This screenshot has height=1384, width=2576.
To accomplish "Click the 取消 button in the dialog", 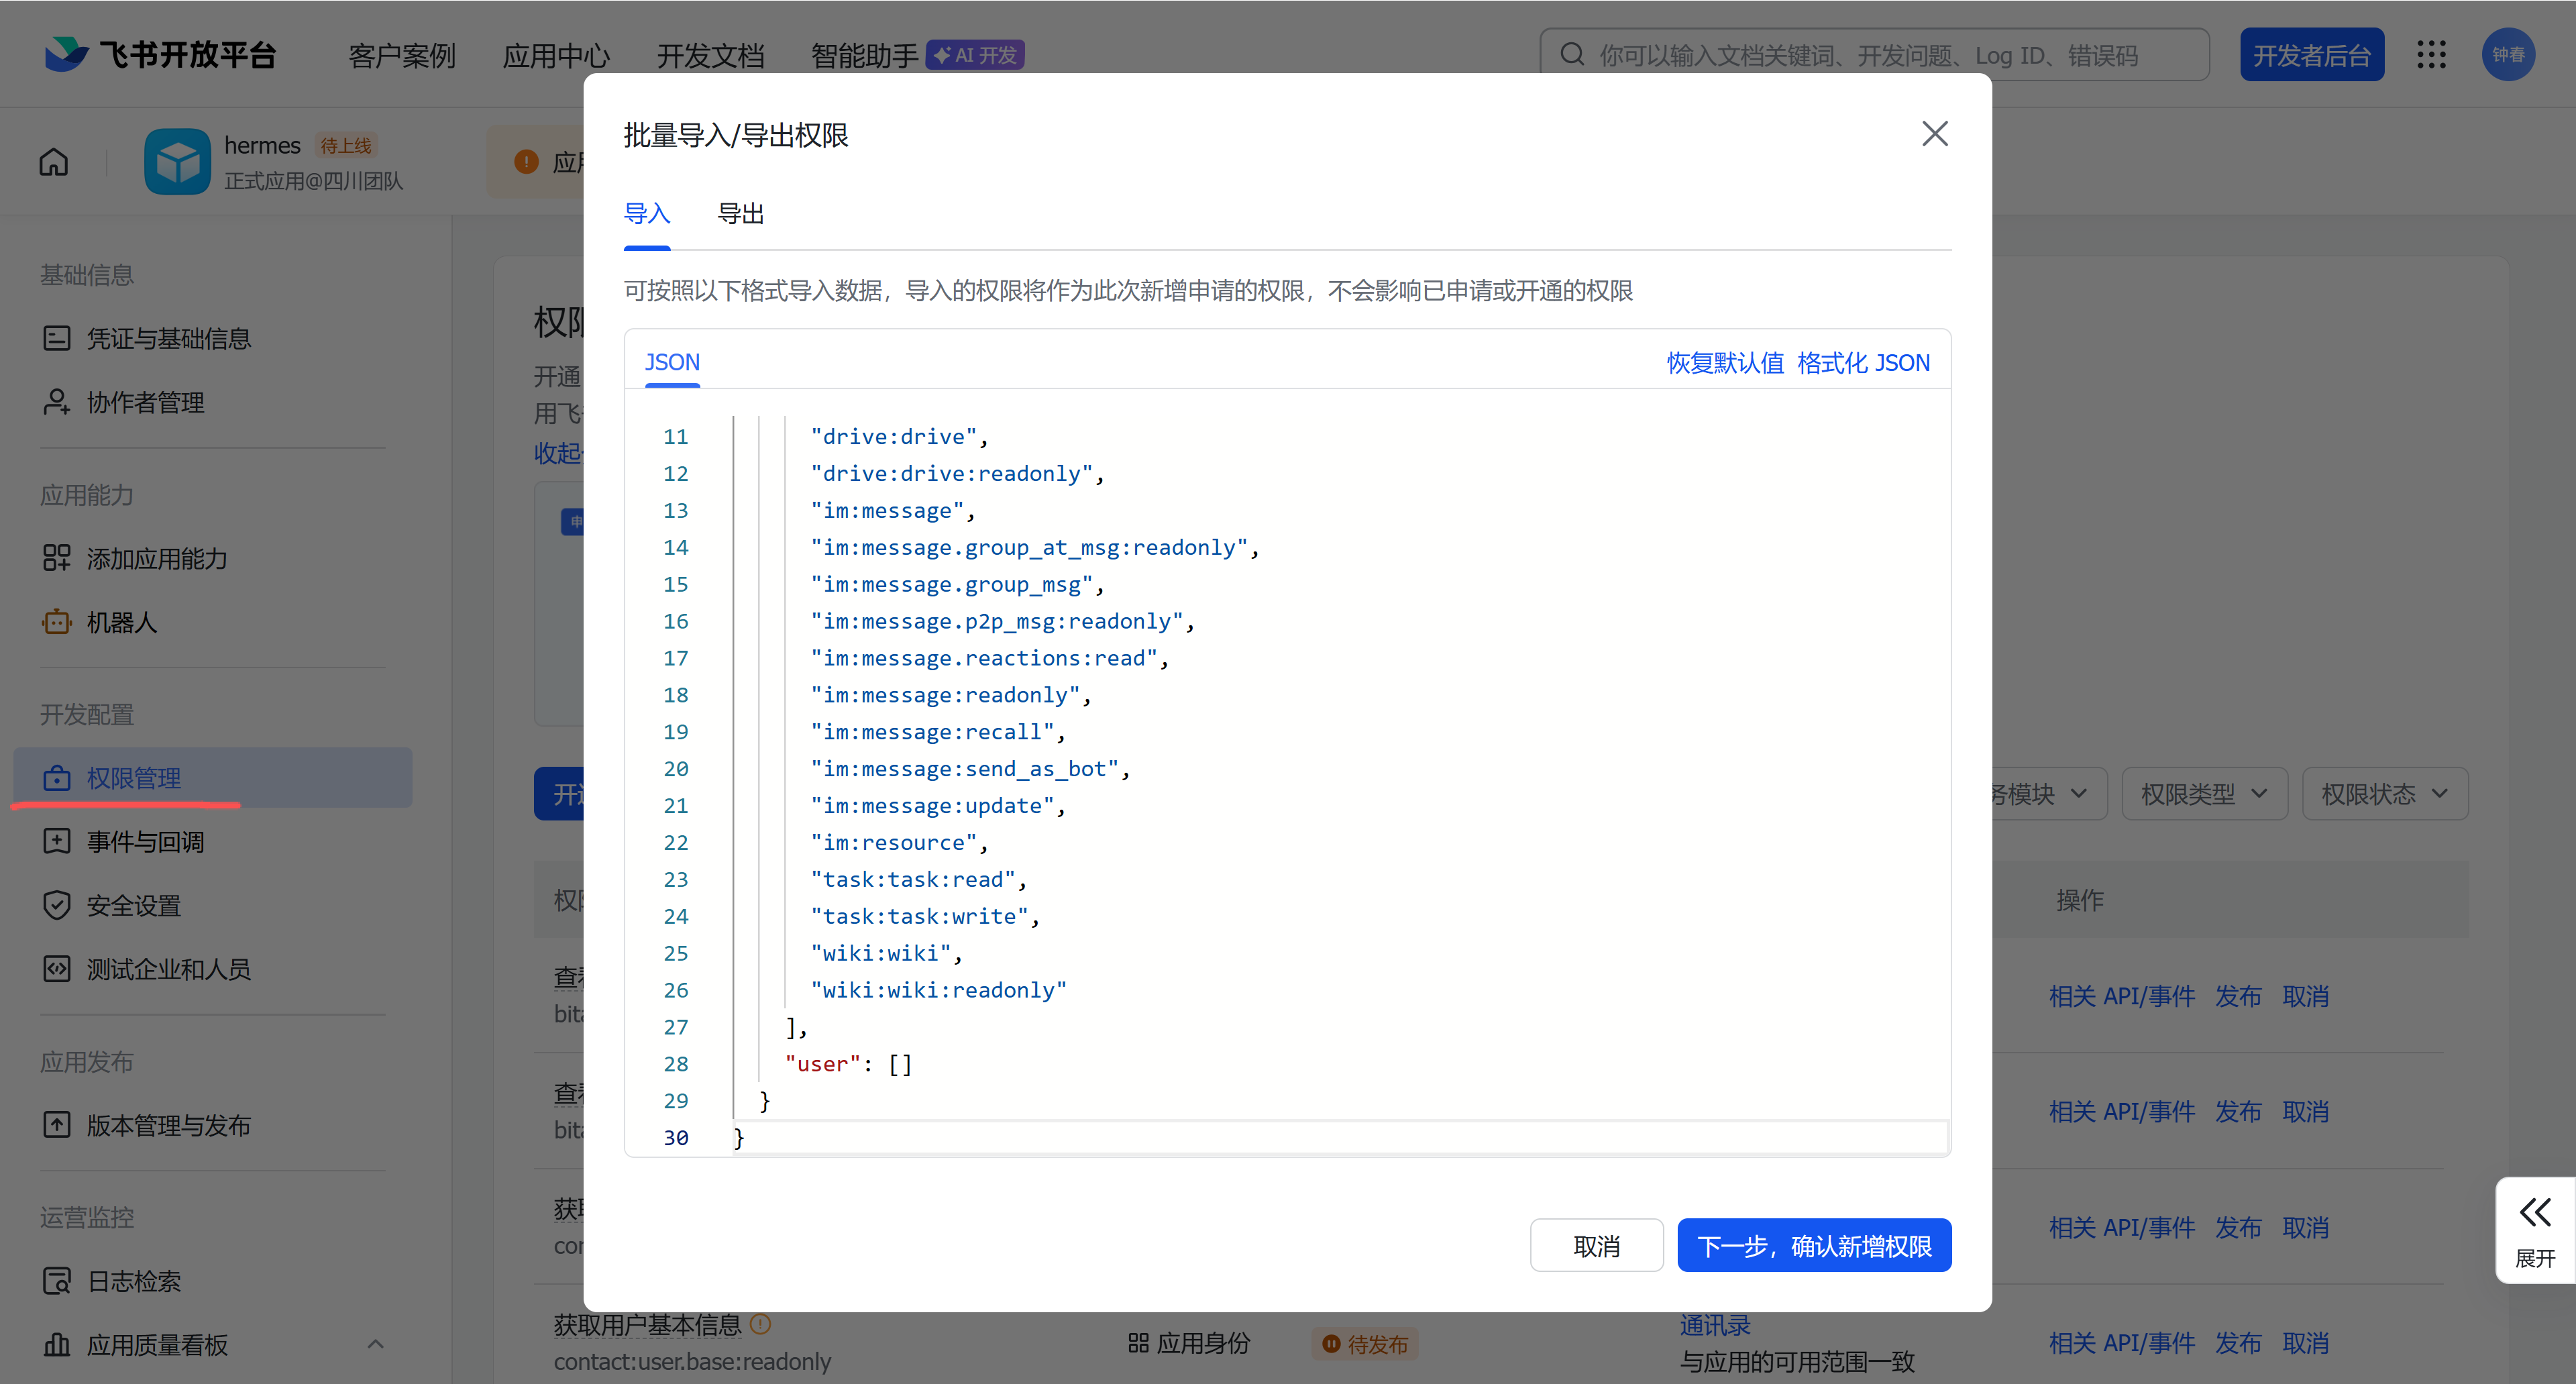I will click(x=1596, y=1245).
